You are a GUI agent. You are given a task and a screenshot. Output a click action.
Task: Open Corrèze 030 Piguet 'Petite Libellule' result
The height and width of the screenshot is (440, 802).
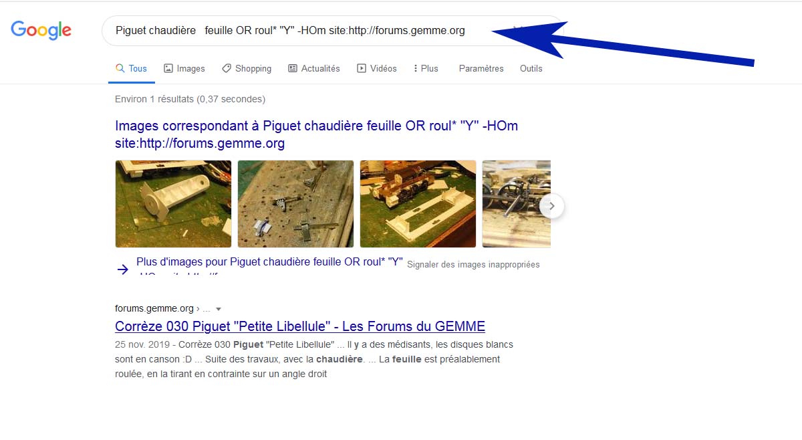(300, 326)
